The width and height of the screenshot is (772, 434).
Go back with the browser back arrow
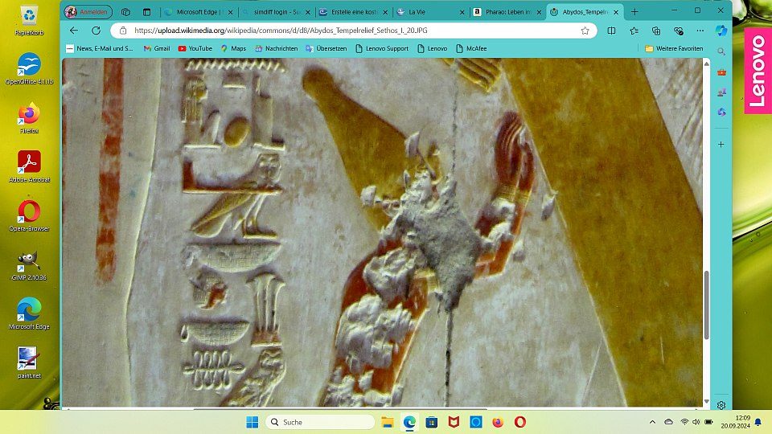(x=74, y=31)
